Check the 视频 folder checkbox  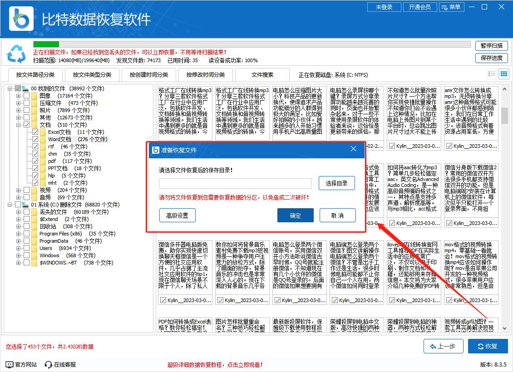coord(27,190)
